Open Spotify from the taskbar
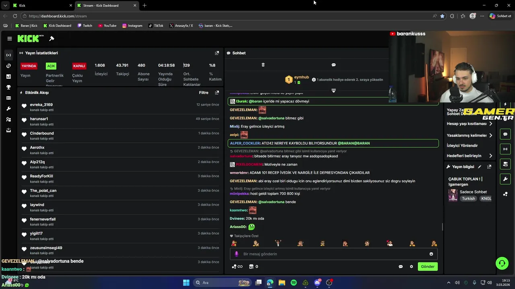This screenshot has height=289, width=515. [294, 283]
